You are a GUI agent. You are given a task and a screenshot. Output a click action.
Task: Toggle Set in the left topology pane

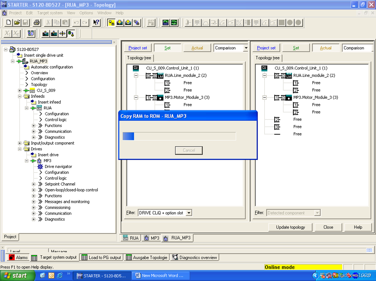click(x=168, y=48)
